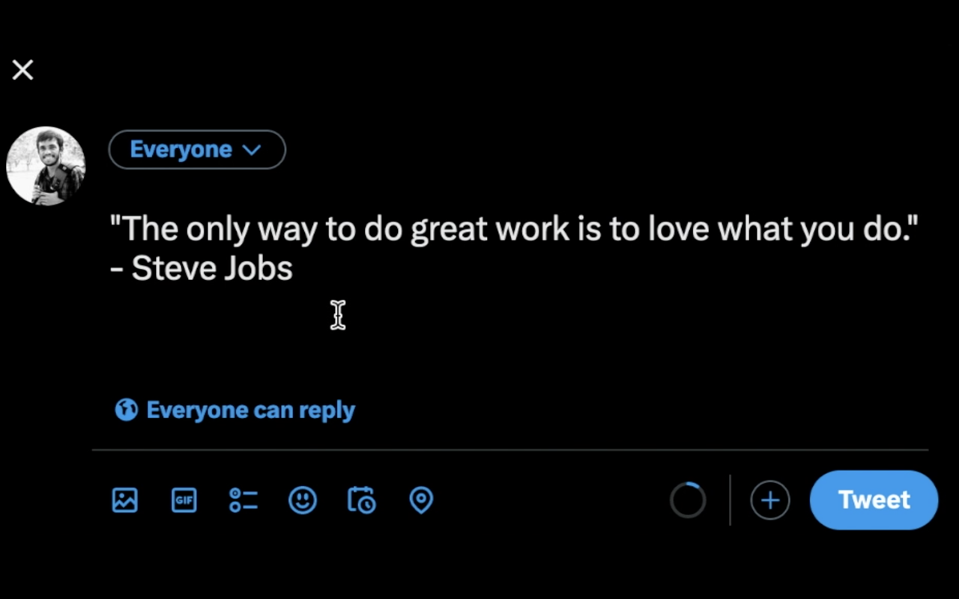
Task: Tag a location with the pin icon
Action: tap(421, 499)
